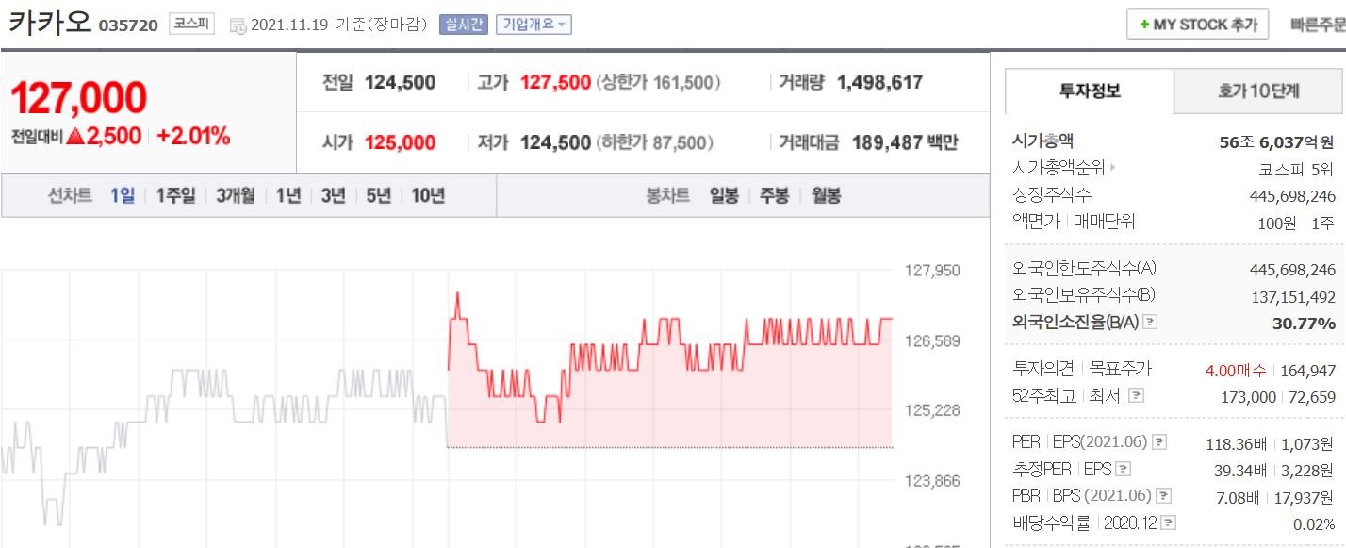Screen dimensions: 1346x548
Task: Expand the 기업개요 dropdown
Action: pyautogui.click(x=533, y=25)
